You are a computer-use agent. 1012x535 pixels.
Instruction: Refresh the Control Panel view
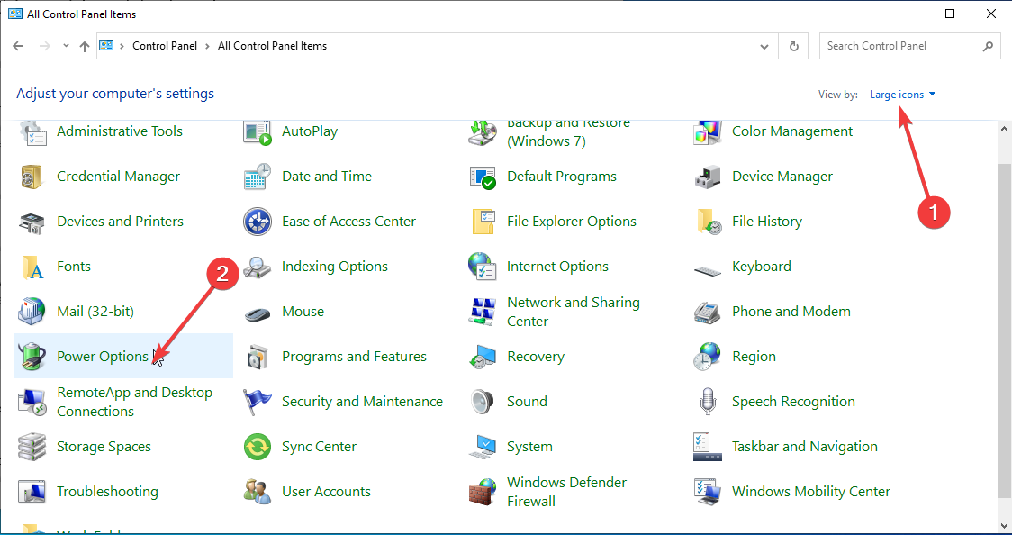[x=794, y=47]
